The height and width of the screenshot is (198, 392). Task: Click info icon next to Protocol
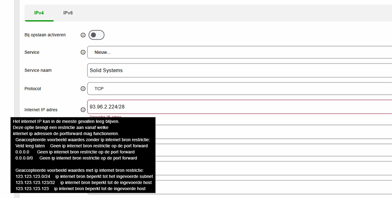click(83, 88)
